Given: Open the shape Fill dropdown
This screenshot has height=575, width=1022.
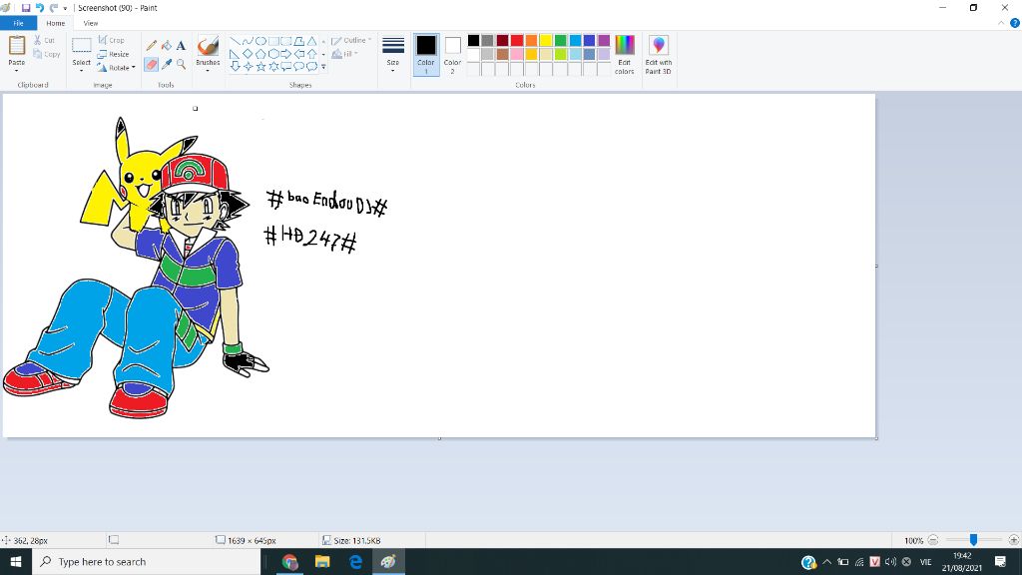Looking at the screenshot, I should tap(344, 54).
